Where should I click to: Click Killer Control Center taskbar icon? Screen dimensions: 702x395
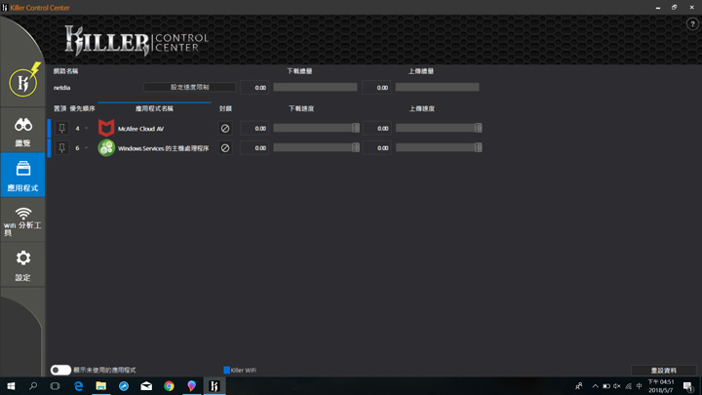pos(214,385)
